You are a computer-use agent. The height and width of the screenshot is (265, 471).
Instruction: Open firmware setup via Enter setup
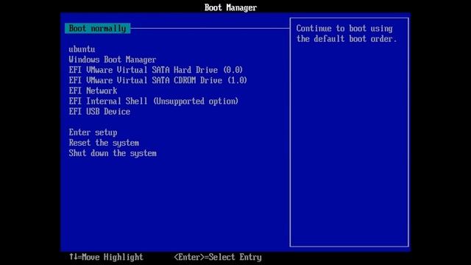pos(93,132)
